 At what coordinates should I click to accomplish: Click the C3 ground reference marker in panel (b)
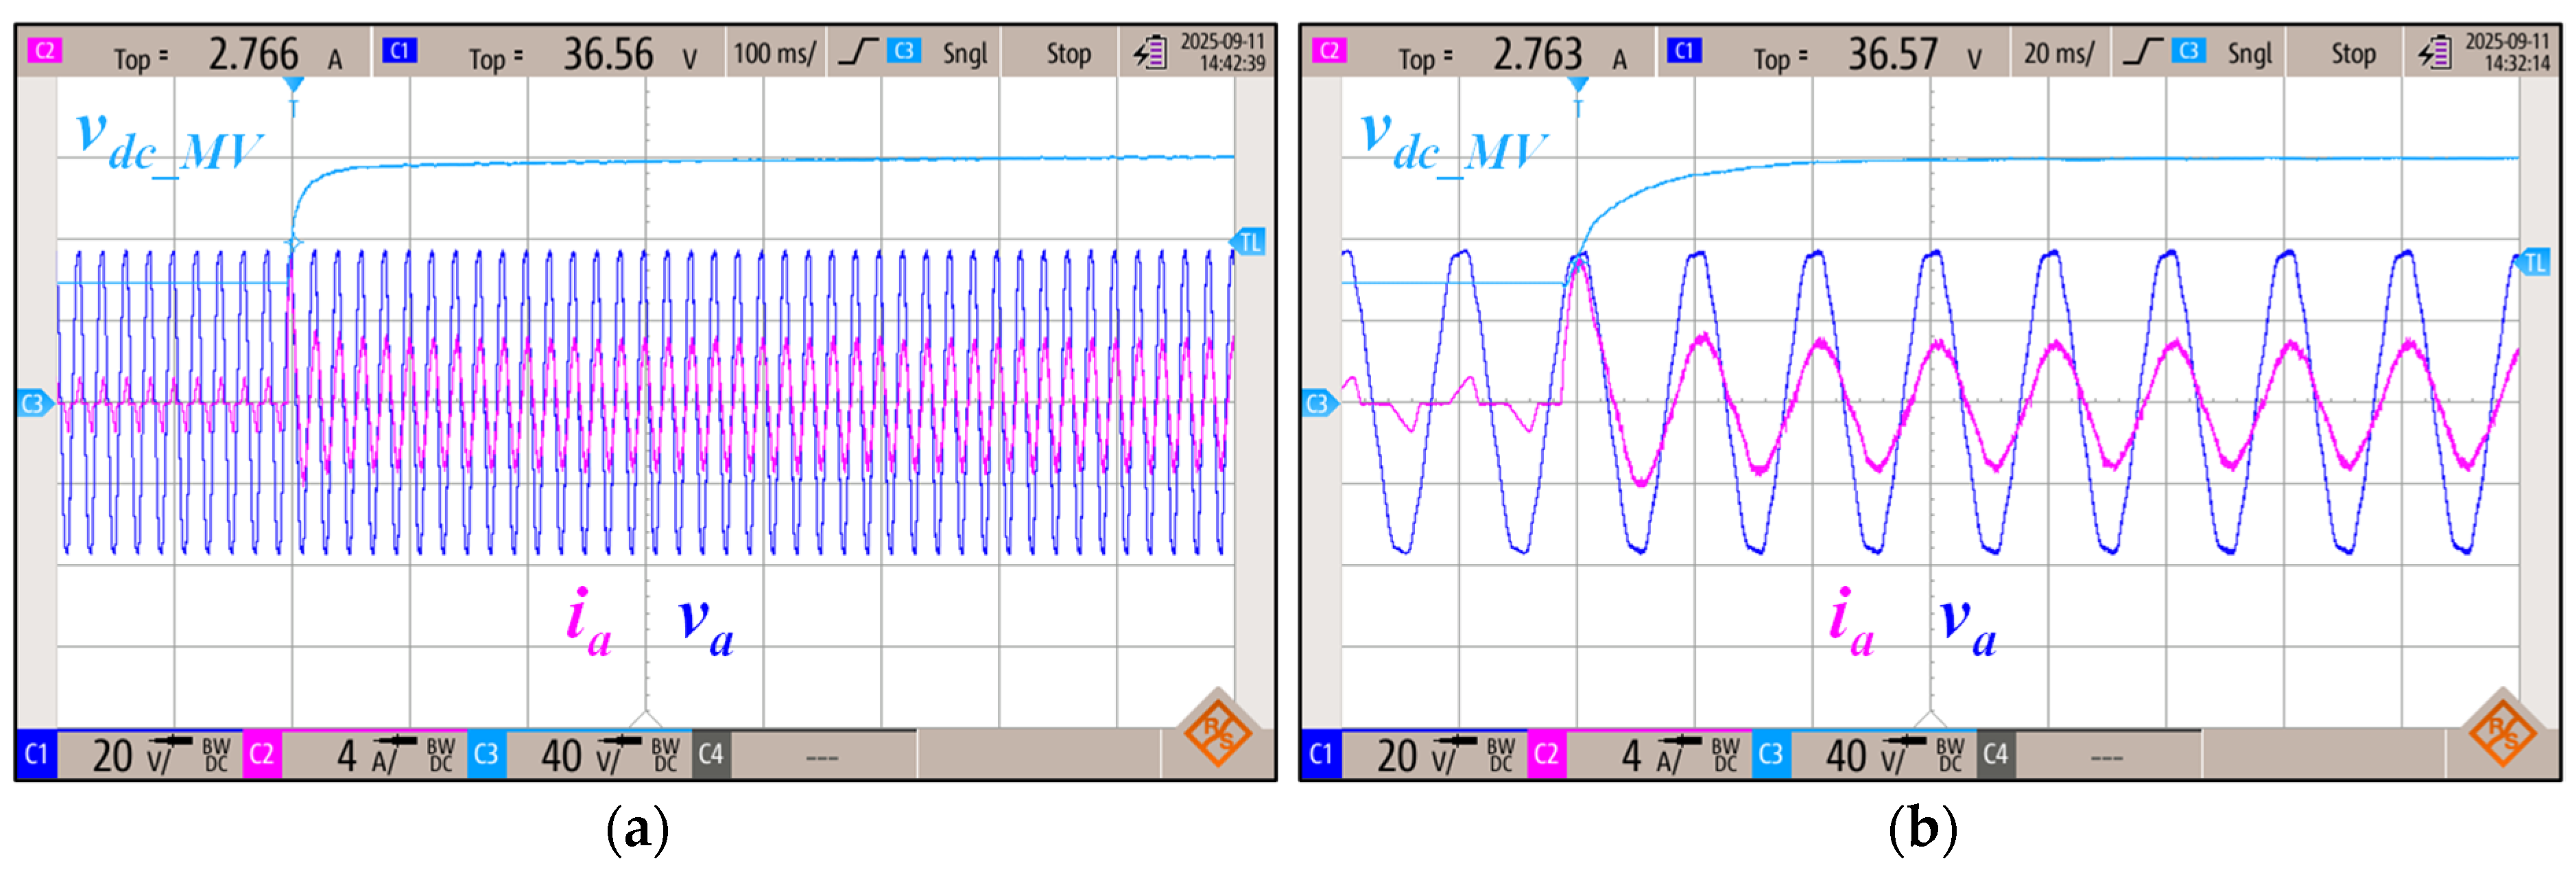(1318, 404)
